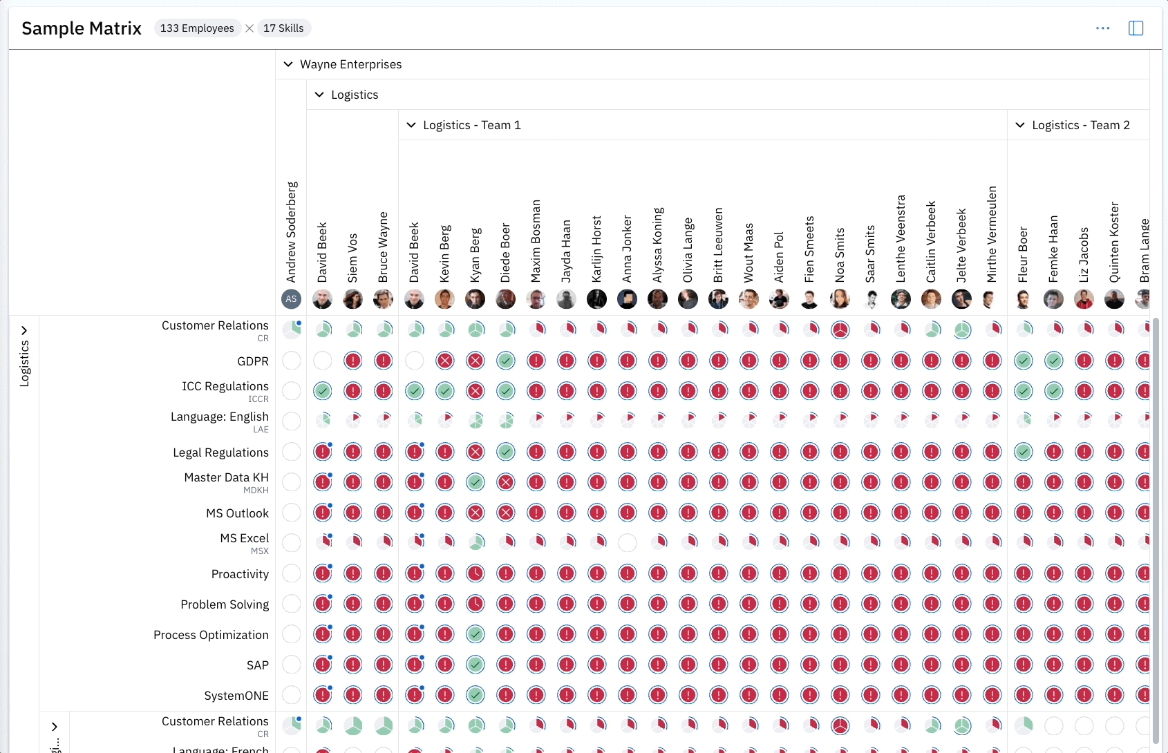Select Andrew Soderberg's empty GDPR circle
The image size is (1168, 753).
point(292,361)
